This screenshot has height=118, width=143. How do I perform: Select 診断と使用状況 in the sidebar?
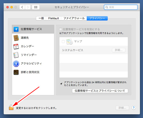[33, 72]
